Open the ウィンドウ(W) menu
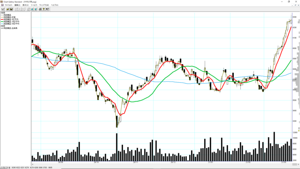The height and width of the screenshot is (169, 300). pyautogui.click(x=44, y=5)
